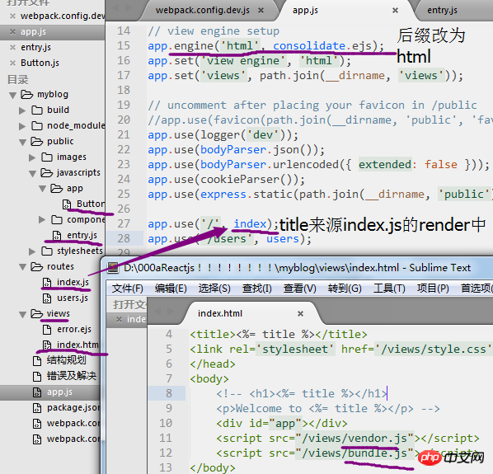Select index.html tab in views window
Screen dimensions: 493x474
(220, 313)
